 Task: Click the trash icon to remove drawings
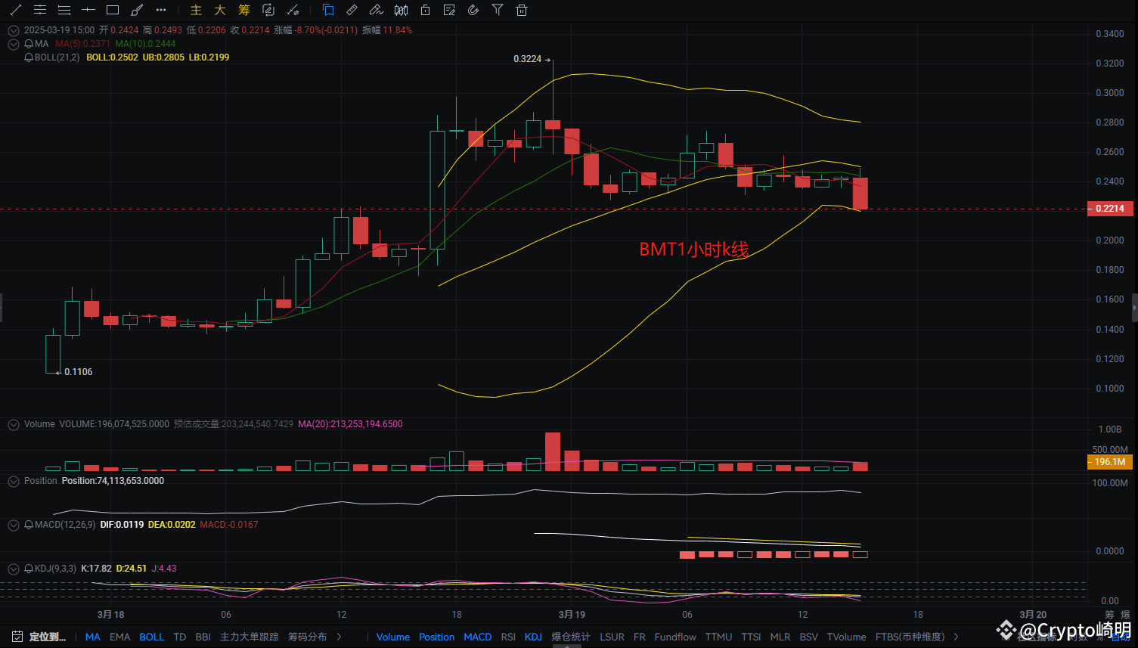tap(521, 10)
